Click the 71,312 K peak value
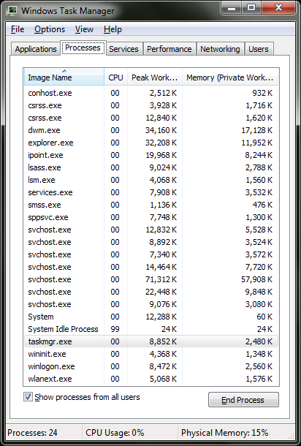 click(x=161, y=279)
